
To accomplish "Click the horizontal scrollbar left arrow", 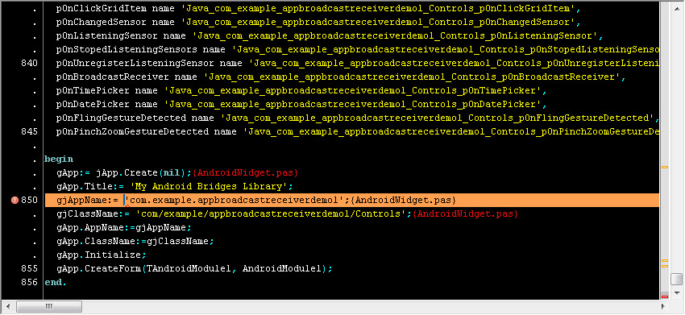I will (8, 307).
